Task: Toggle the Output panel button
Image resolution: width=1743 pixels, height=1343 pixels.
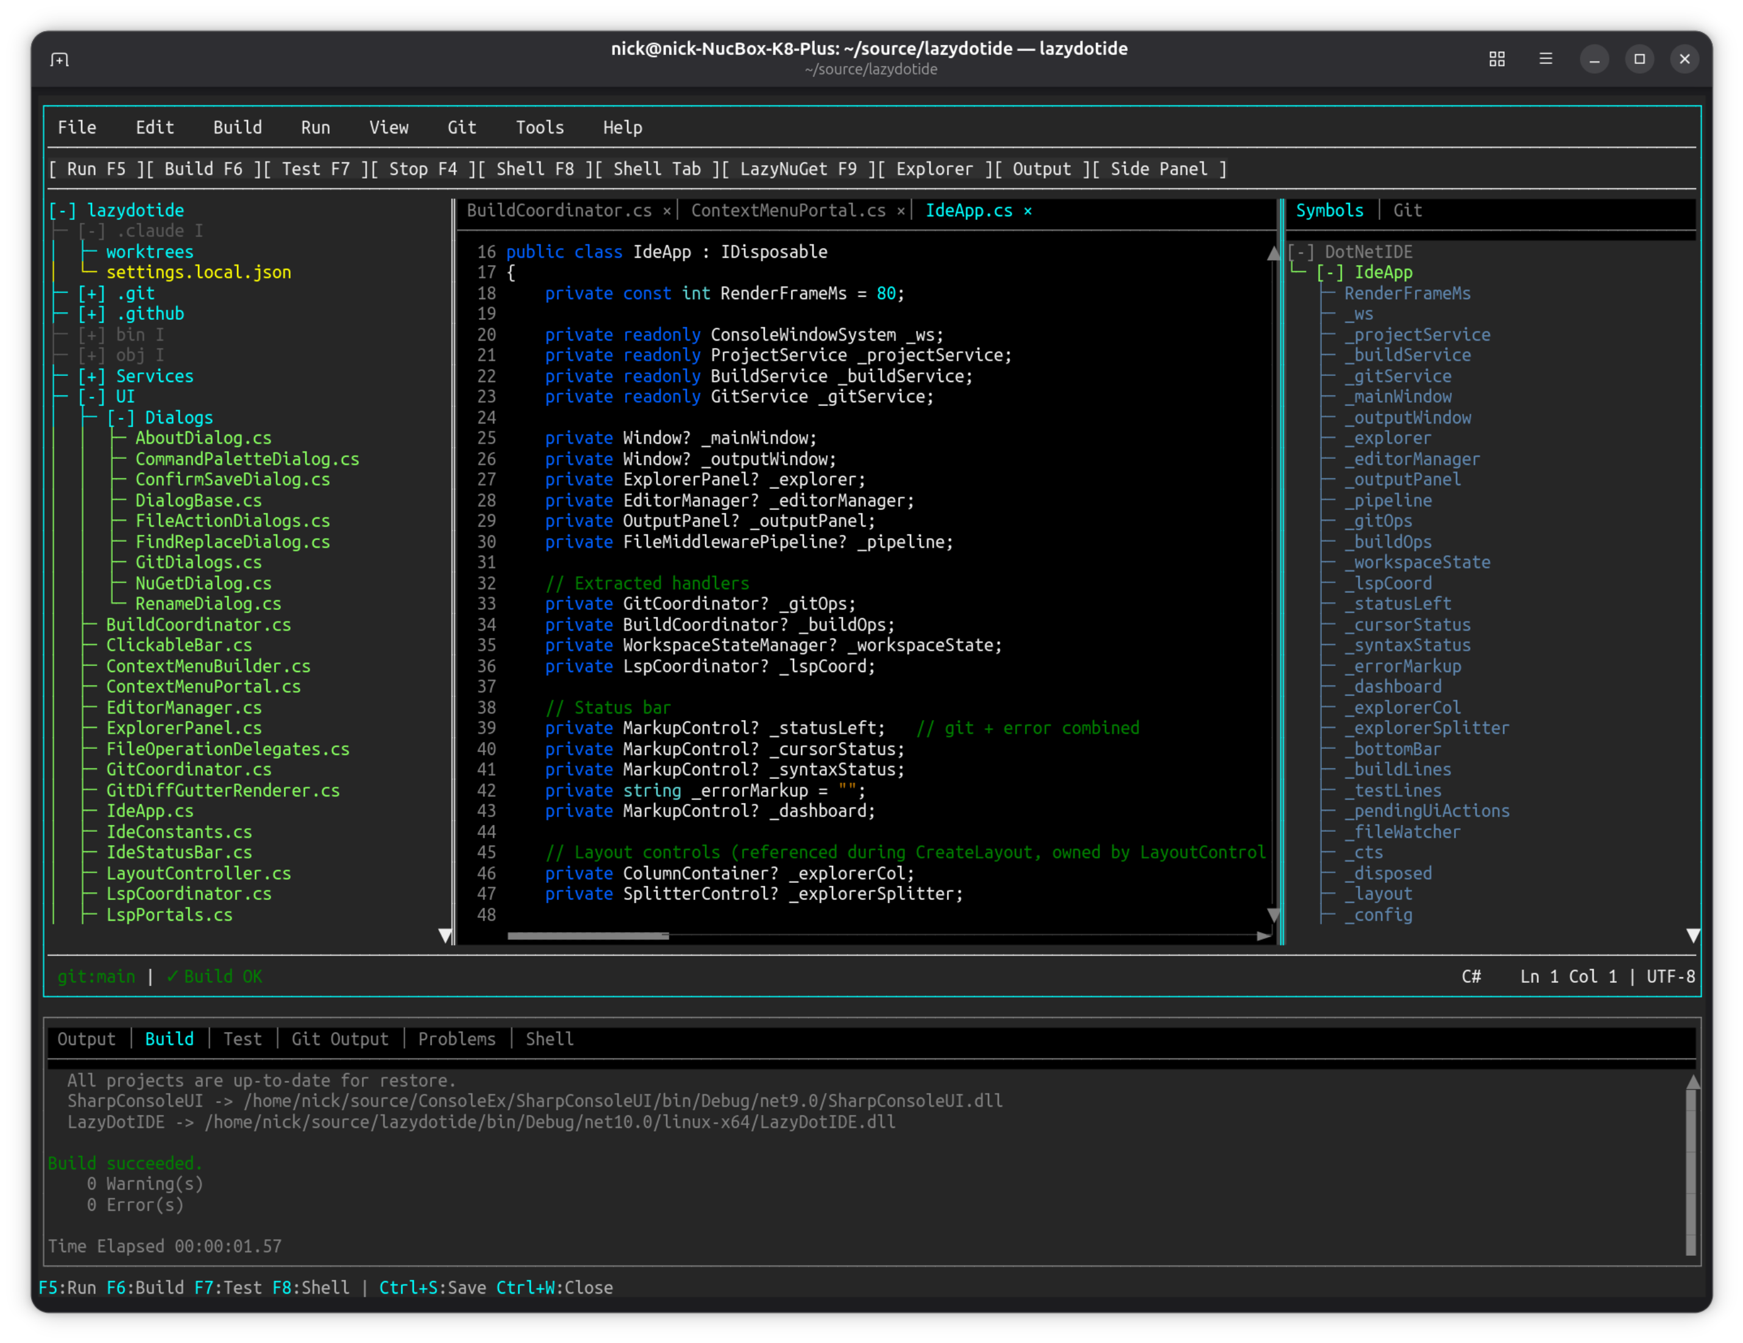Action: click(1042, 169)
